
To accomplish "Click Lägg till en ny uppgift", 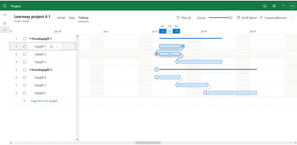I will [x=44, y=101].
